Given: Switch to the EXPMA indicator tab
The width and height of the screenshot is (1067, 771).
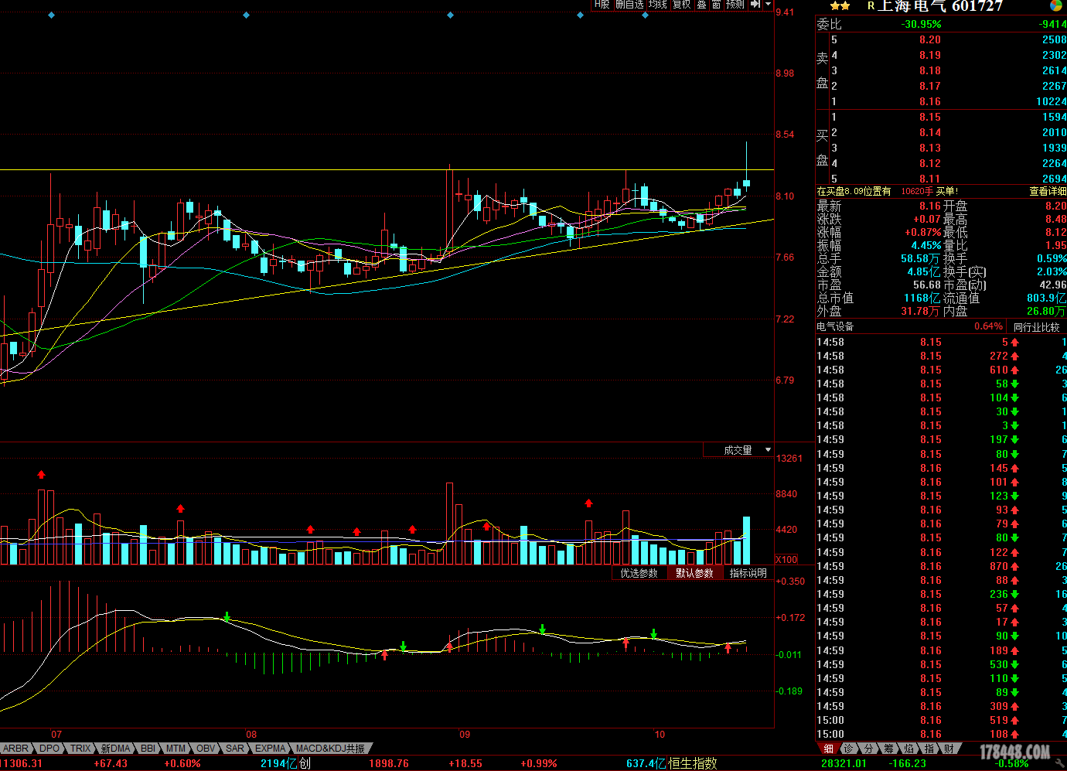Looking at the screenshot, I should pos(270,749).
